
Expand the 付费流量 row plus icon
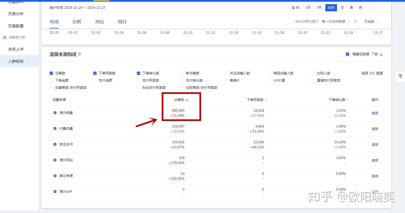[55, 129]
